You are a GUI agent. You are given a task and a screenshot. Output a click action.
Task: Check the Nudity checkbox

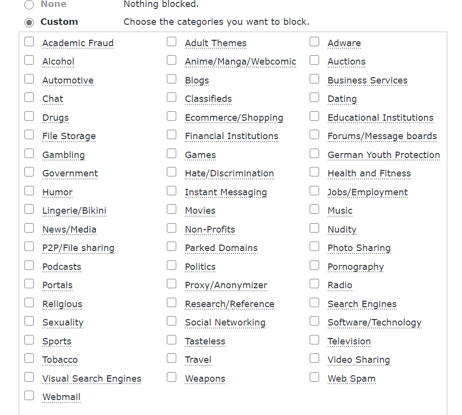tap(314, 228)
